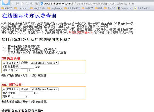Click the browser back arrow
This screenshot has height=112, width=154.
13,3
